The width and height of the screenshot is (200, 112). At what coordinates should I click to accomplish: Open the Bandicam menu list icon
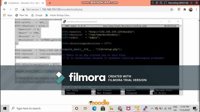coord(153,3)
